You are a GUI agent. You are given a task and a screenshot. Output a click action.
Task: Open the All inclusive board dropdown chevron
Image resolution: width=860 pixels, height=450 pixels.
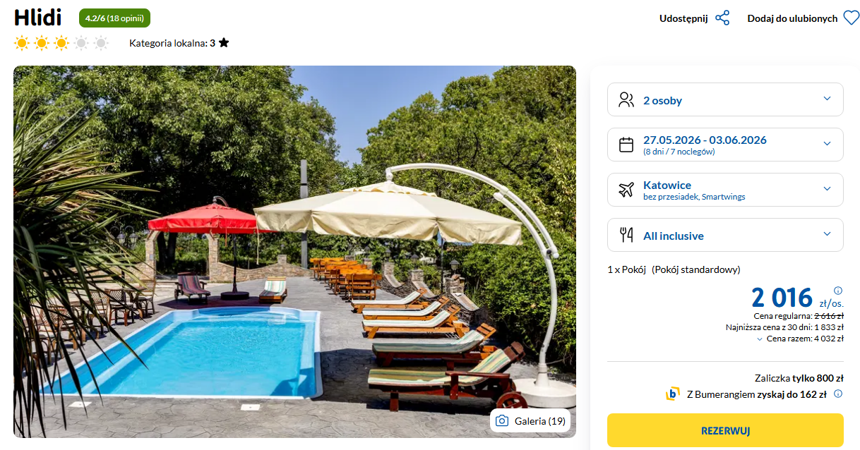828,235
